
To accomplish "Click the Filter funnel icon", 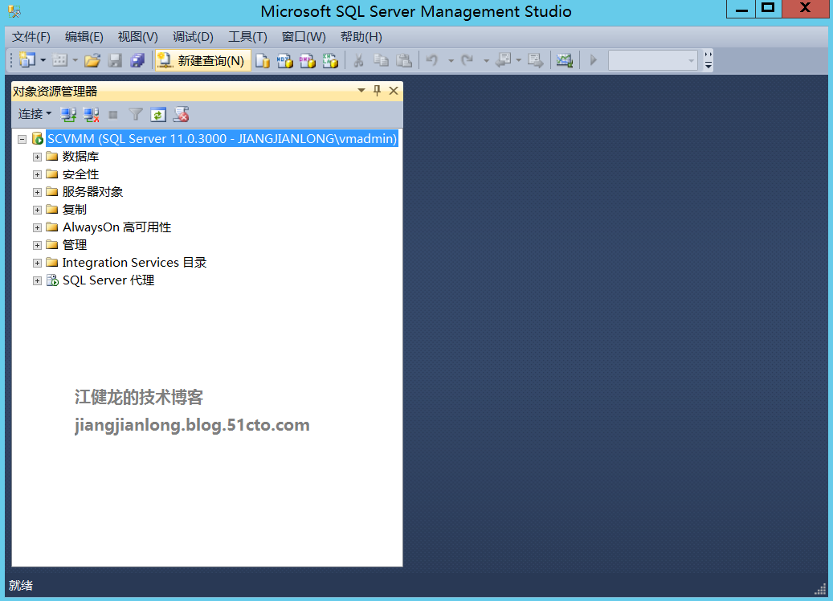I will pyautogui.click(x=136, y=114).
